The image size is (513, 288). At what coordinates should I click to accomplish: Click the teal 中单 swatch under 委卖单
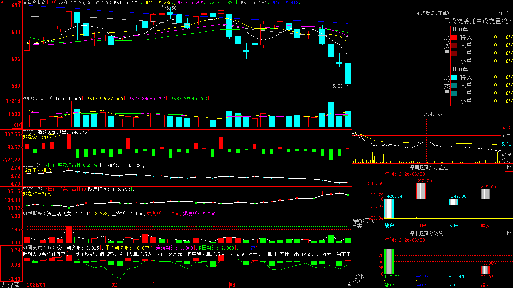point(454,93)
